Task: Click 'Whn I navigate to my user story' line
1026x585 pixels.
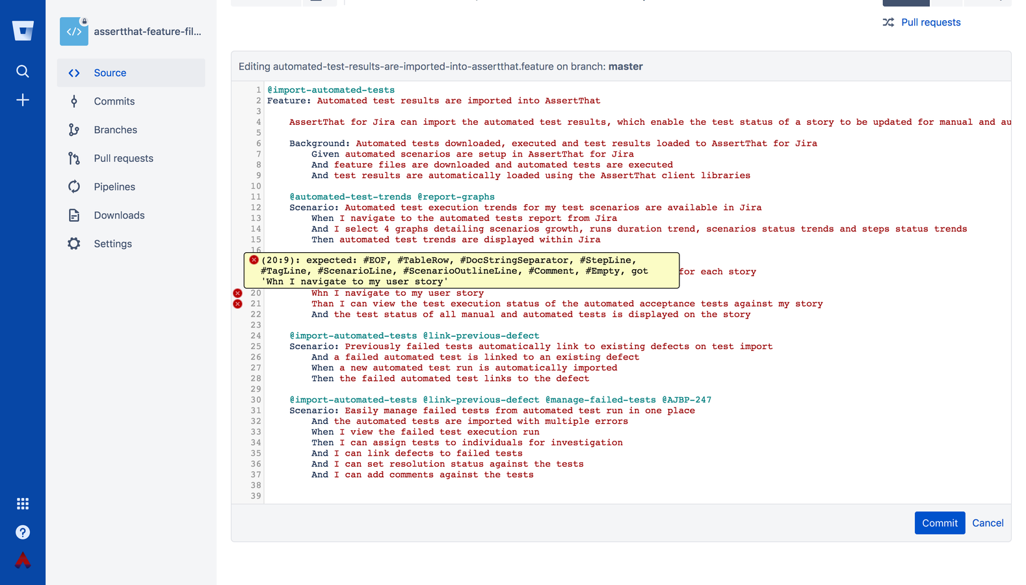Action: click(x=397, y=293)
